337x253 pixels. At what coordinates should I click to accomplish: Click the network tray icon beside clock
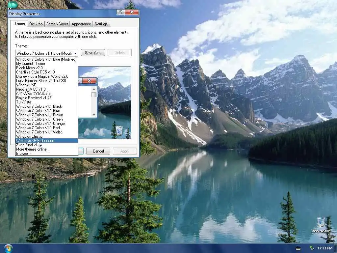(311, 248)
